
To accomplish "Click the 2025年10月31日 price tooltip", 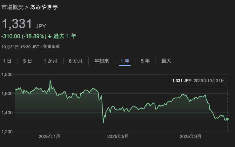I will click(198, 81).
